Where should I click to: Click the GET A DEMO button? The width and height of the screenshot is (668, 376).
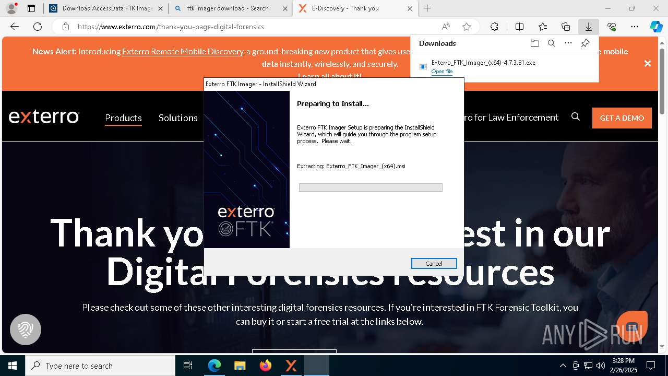coord(622,118)
